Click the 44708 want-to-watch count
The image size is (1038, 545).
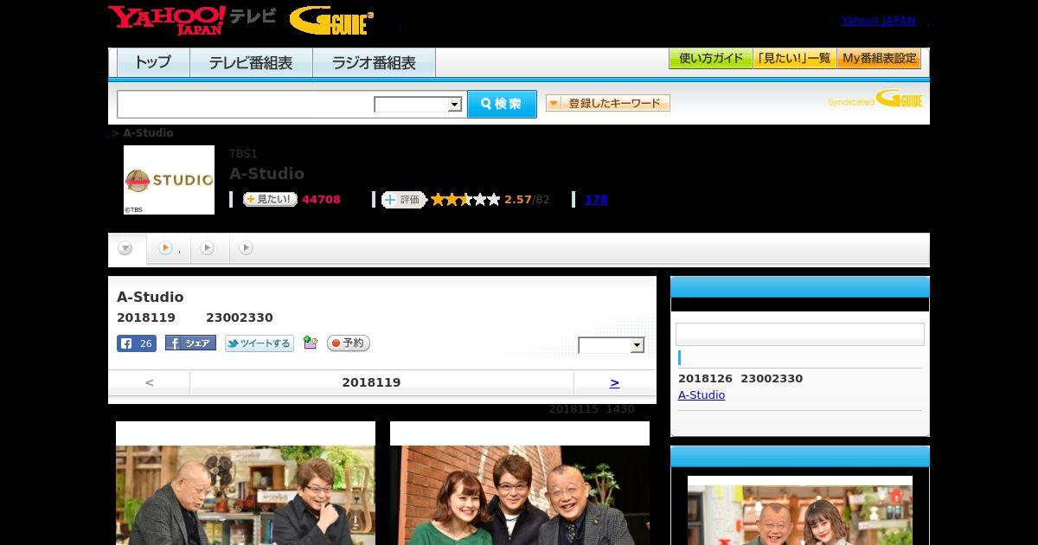tap(321, 200)
